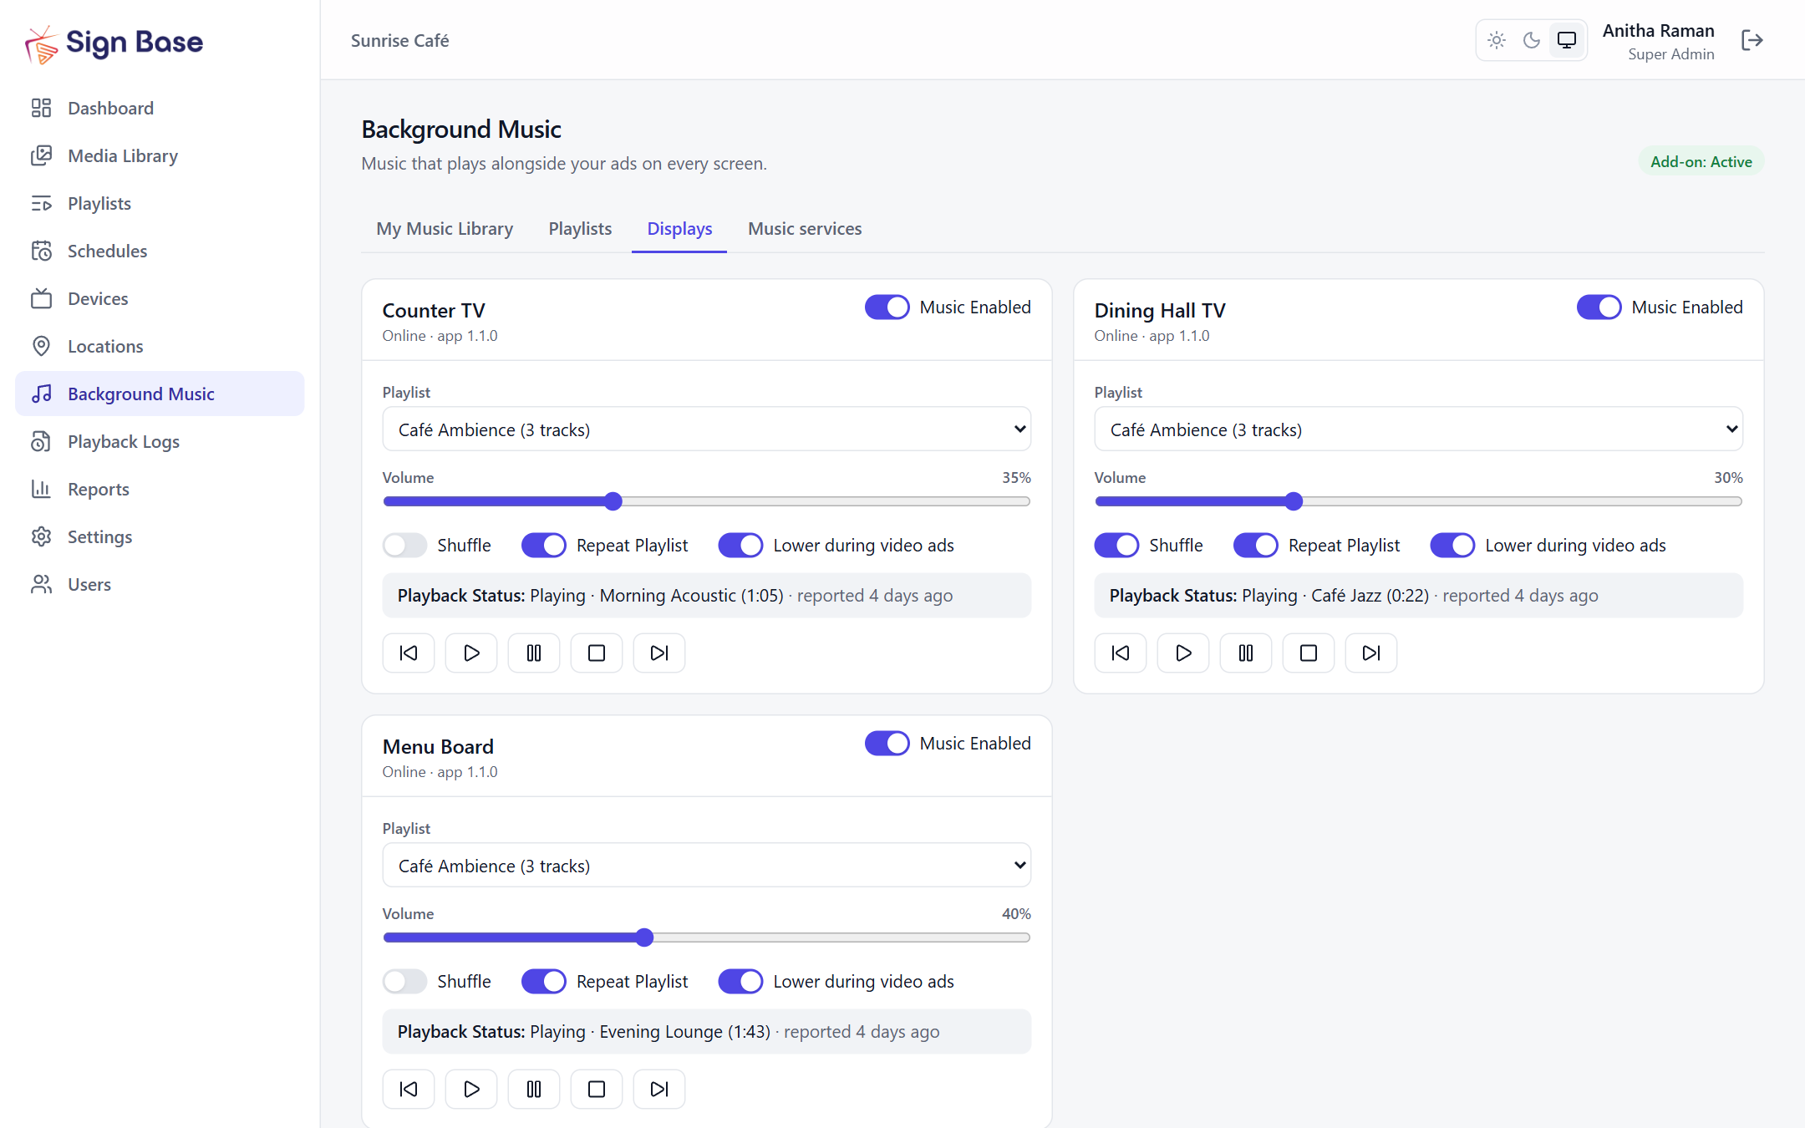The image size is (1805, 1128).
Task: Open Schedules in the sidebar
Action: point(160,251)
